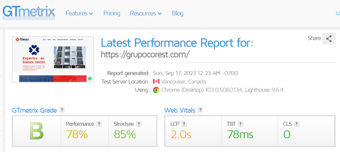Go to the Blog page
The width and height of the screenshot is (340, 152).
pyautogui.click(x=178, y=13)
